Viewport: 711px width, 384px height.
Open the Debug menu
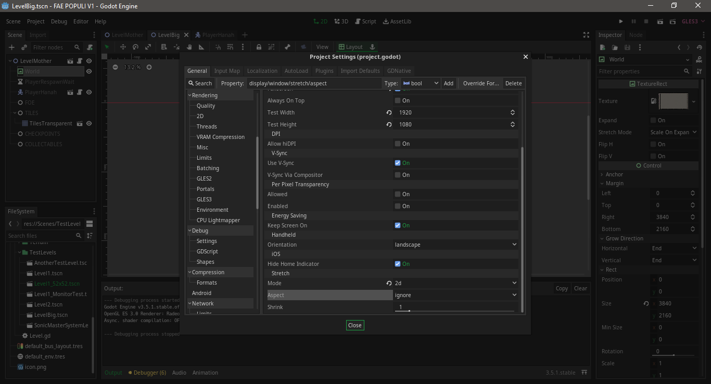click(59, 21)
